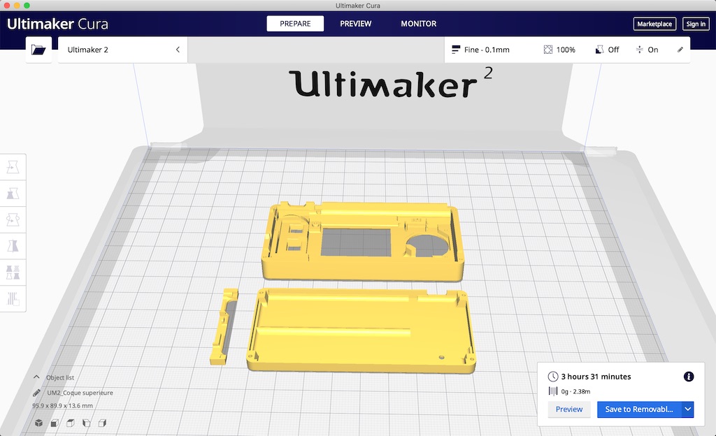
Task: Click Save to Removable Drive button
Action: (639, 409)
